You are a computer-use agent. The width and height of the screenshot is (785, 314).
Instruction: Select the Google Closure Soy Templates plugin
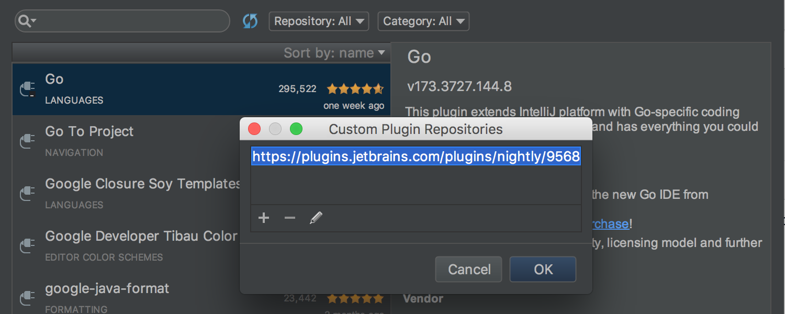(x=142, y=184)
